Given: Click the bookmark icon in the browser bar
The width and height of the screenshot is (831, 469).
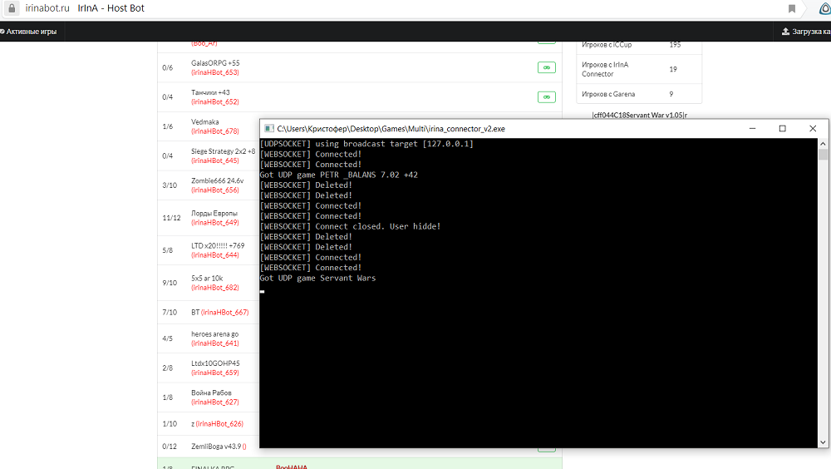Looking at the screenshot, I should coord(792,8).
